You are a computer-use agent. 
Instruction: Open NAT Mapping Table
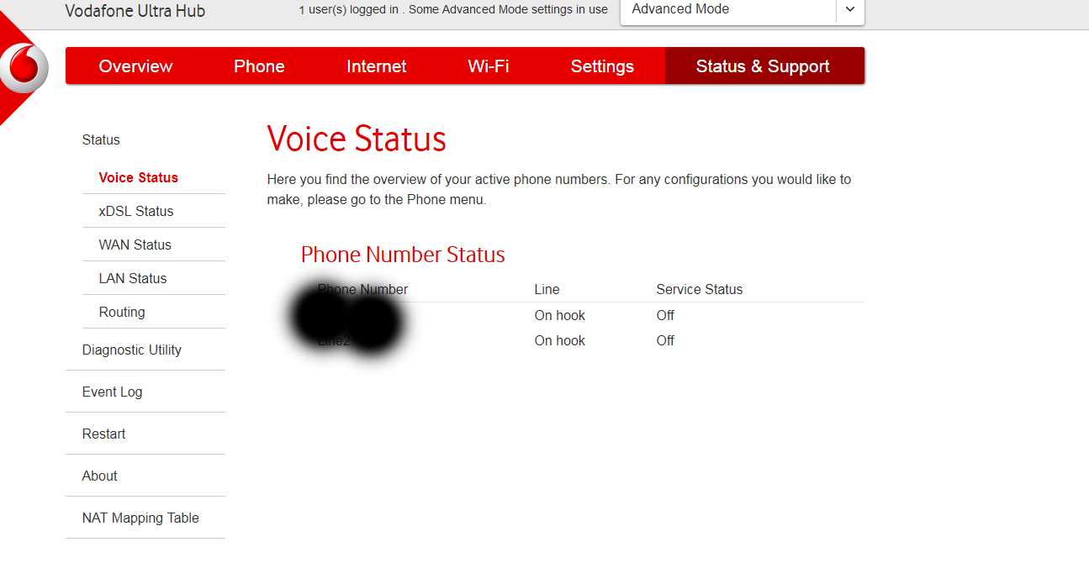tap(140, 518)
